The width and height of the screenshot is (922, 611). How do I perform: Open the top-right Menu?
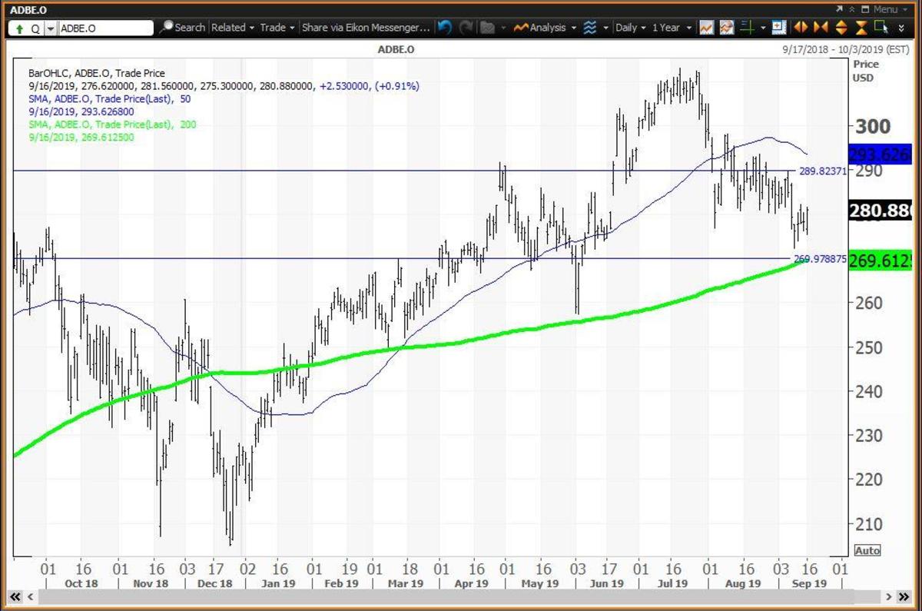(884, 9)
